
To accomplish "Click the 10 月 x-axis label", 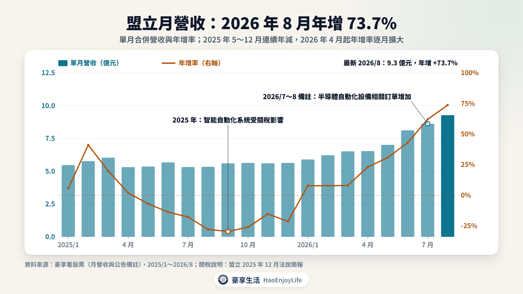I will (248, 245).
